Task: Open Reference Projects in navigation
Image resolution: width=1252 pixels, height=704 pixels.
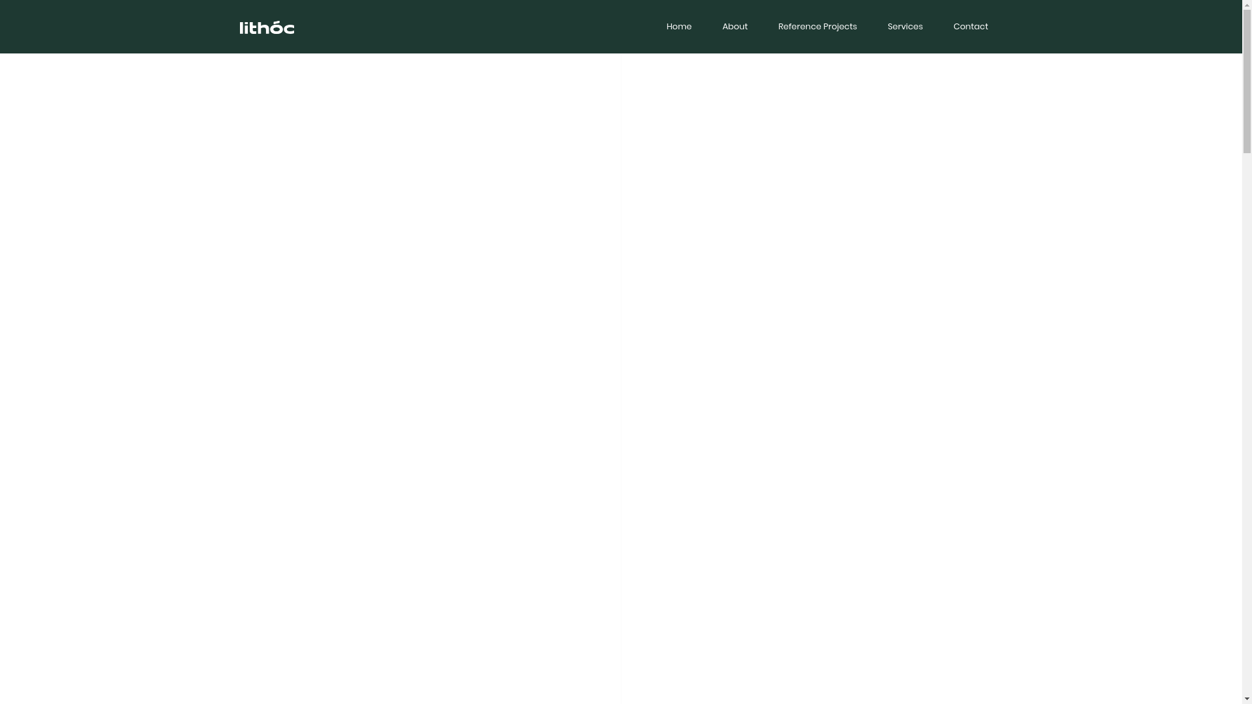Action: click(x=817, y=27)
